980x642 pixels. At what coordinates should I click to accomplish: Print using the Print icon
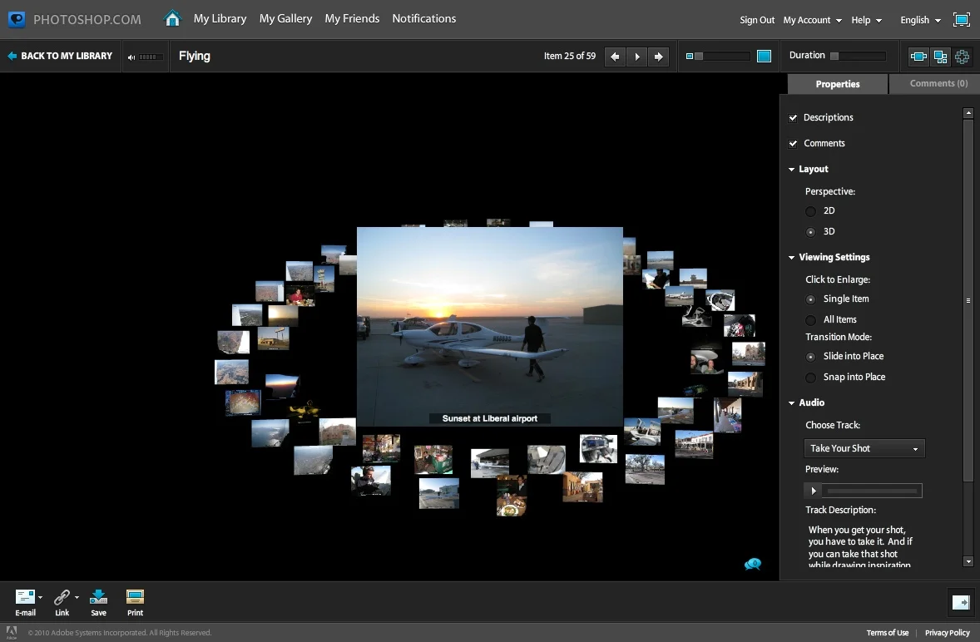pos(135,597)
